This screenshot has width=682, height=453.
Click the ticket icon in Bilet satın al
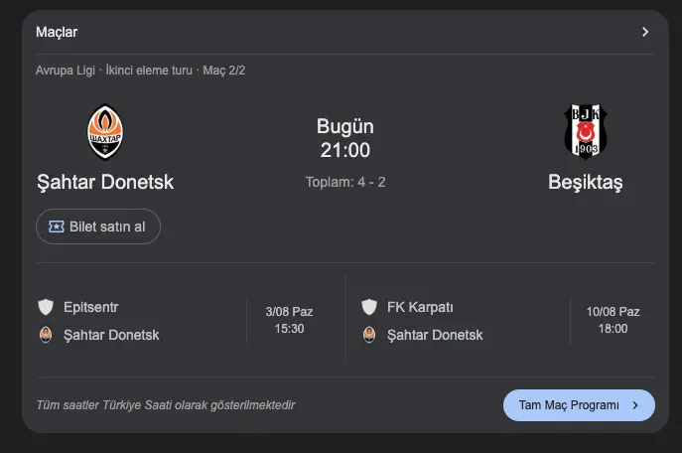click(x=57, y=226)
